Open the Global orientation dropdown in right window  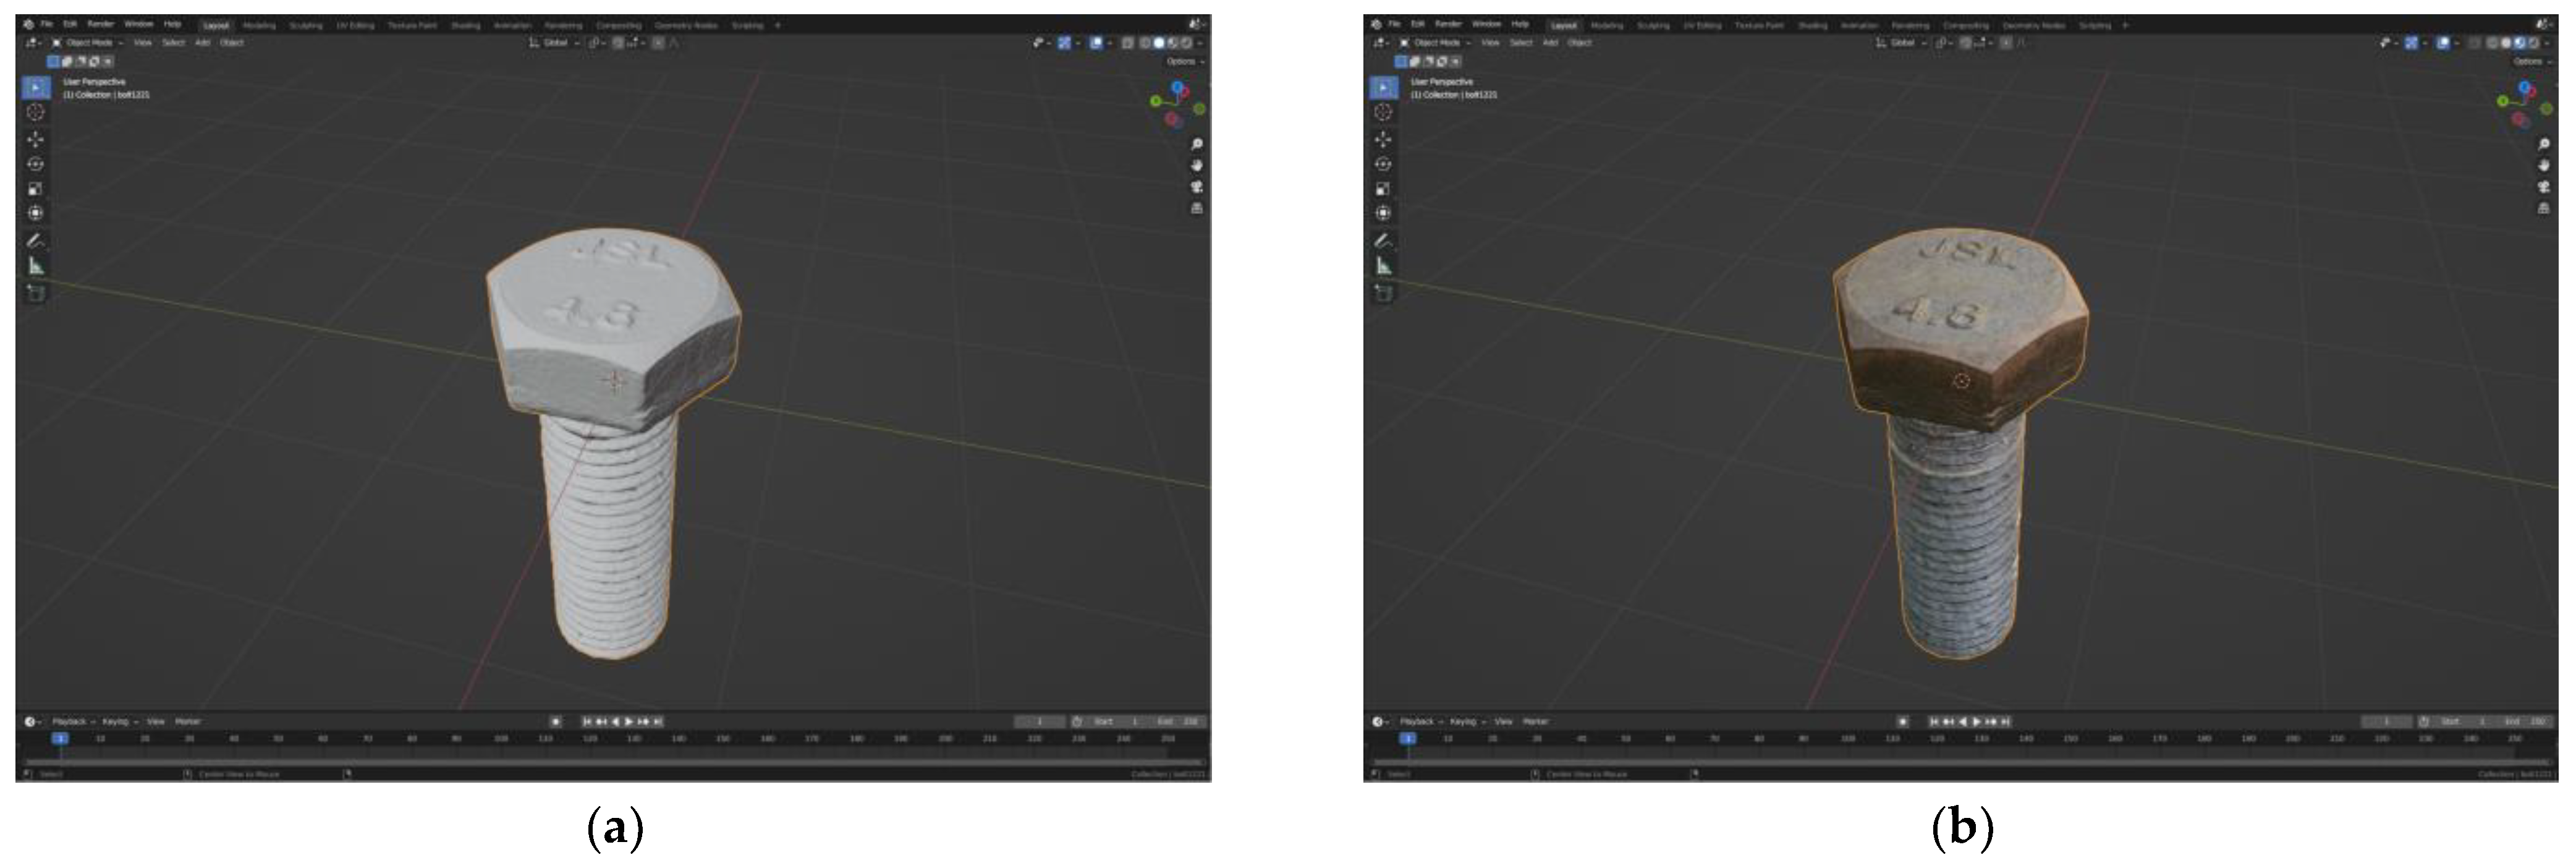click(x=1904, y=43)
